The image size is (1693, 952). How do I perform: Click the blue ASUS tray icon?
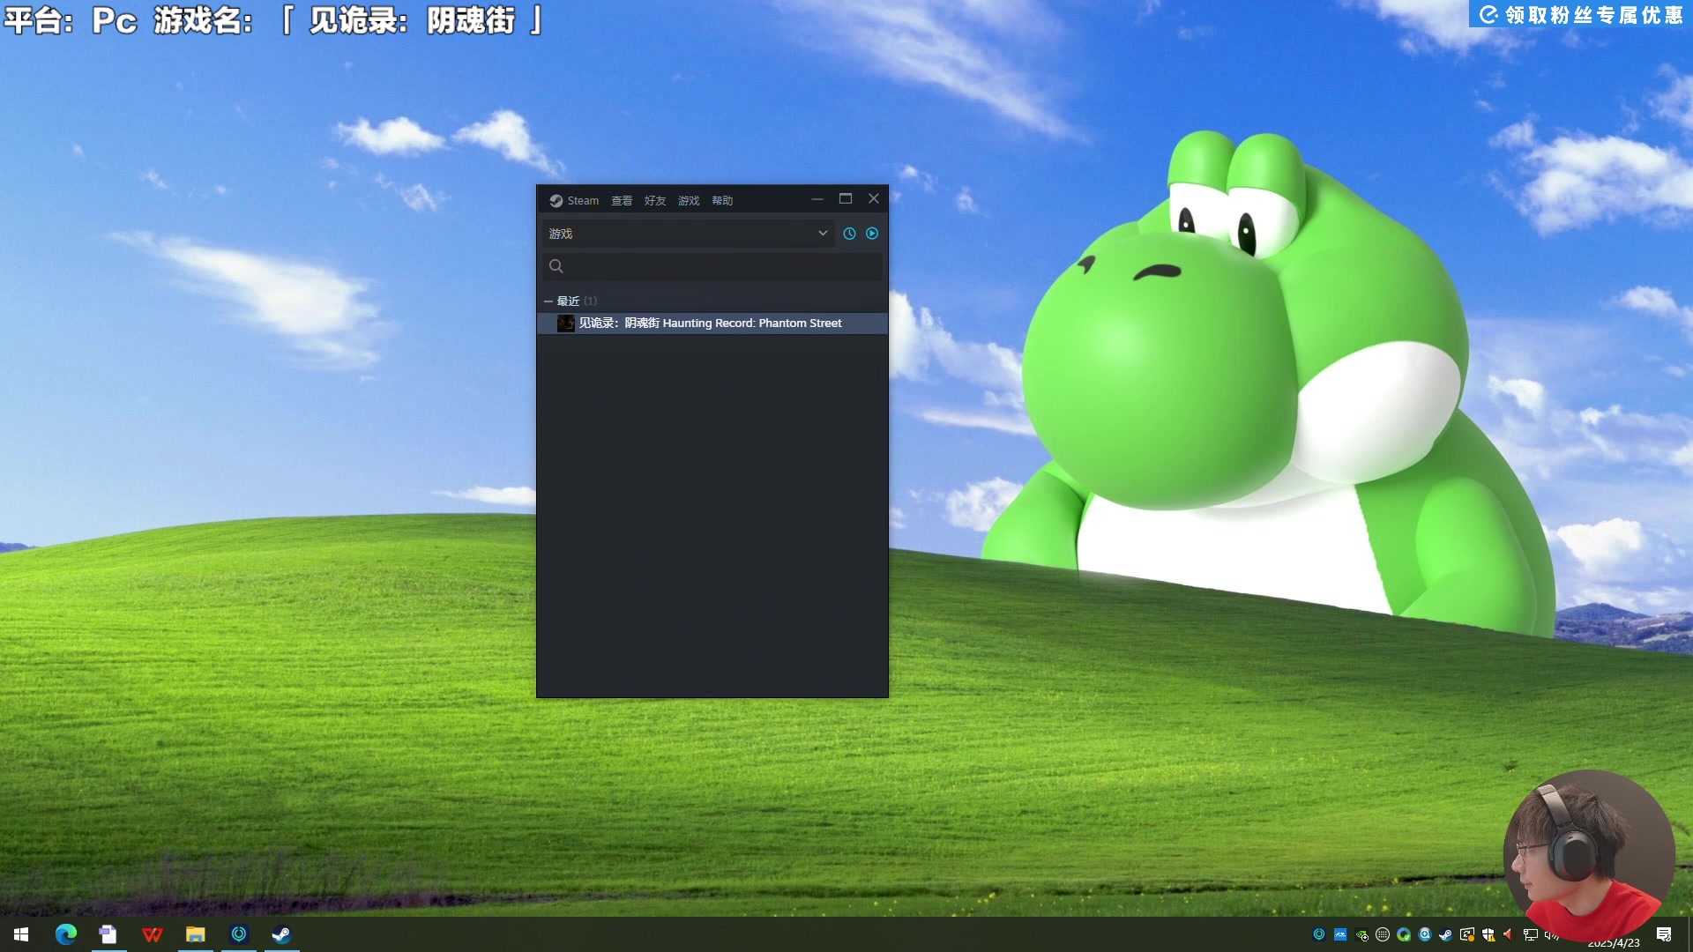tap(1340, 934)
